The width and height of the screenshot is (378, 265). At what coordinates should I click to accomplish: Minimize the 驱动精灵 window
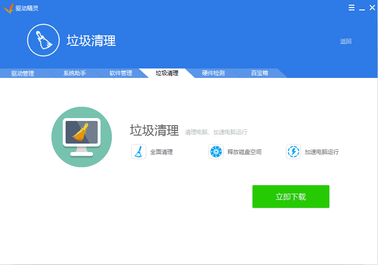click(362, 9)
